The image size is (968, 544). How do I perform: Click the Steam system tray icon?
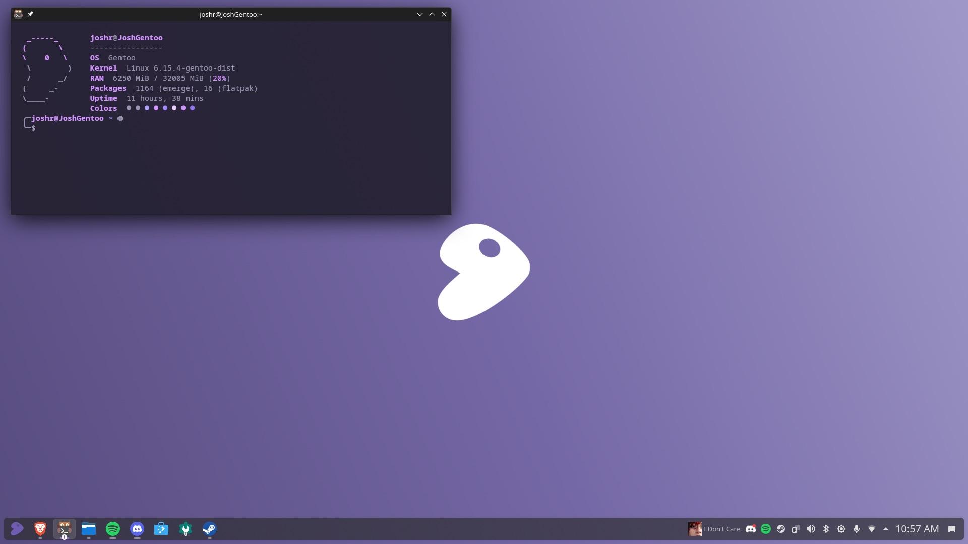click(781, 529)
